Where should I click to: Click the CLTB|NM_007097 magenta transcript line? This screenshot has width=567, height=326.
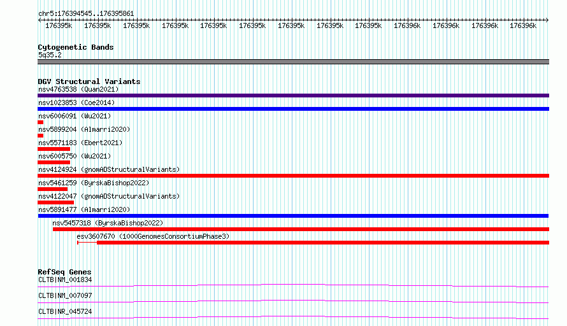[293, 301]
